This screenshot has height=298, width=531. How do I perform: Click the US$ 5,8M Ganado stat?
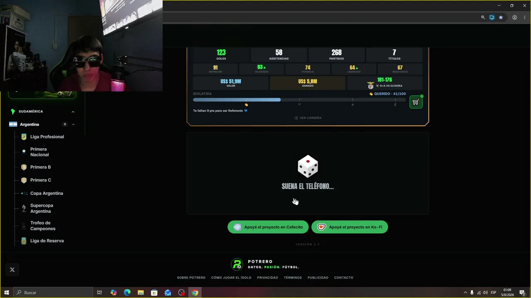click(x=307, y=83)
